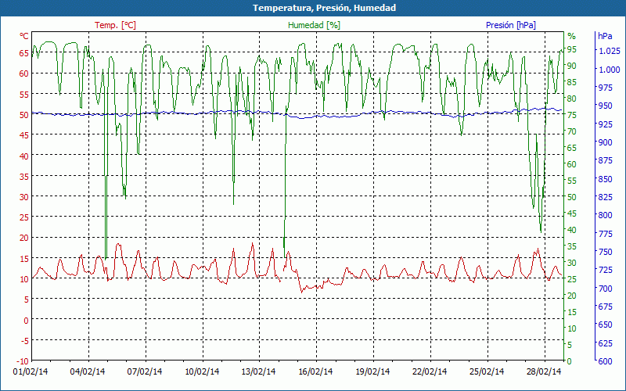The width and height of the screenshot is (626, 391).
Task: Click the date label 10/02/14
Action: click(202, 371)
